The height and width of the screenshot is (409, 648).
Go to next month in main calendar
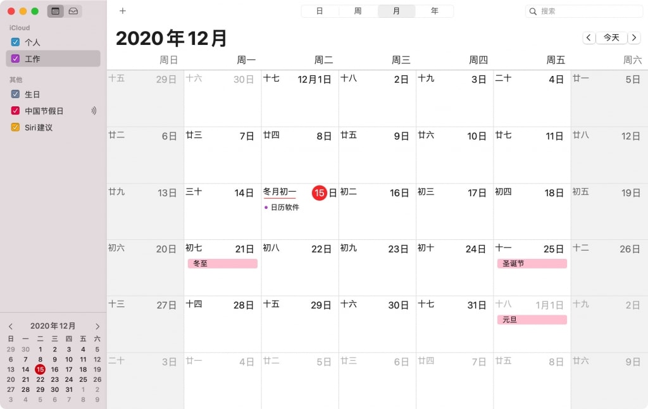tap(634, 37)
